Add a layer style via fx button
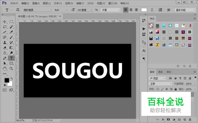198x123 pixels. [x=163, y=120]
